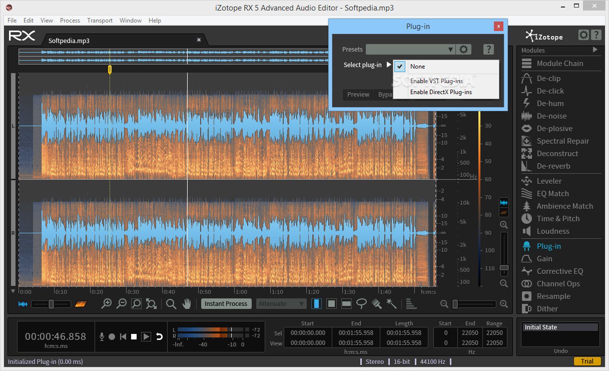Toggle time selection tool
The image size is (609, 371).
point(316,303)
